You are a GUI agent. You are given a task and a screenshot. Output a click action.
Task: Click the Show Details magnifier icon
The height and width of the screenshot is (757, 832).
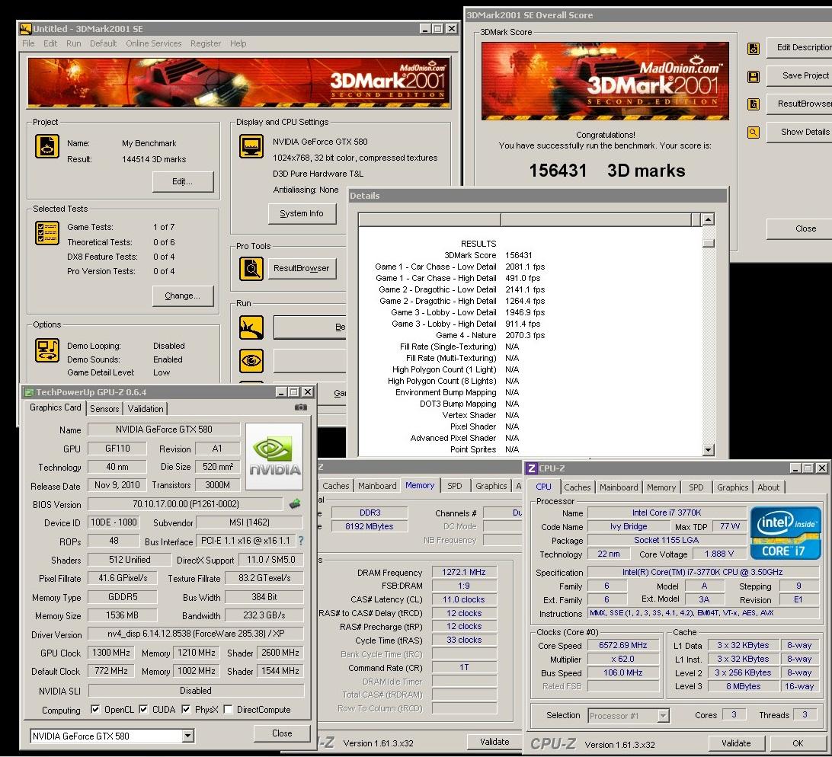pyautogui.click(x=753, y=133)
